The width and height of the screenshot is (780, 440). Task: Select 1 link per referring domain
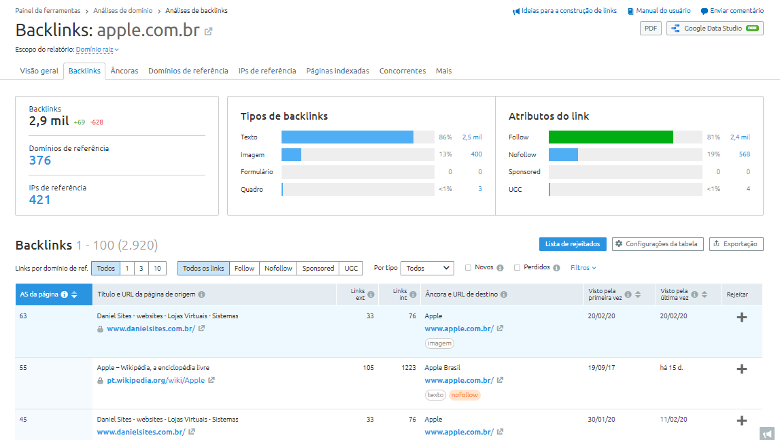coord(127,268)
